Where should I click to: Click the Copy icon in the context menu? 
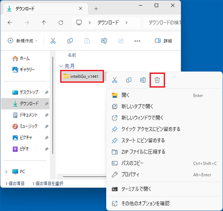pyautogui.click(x=129, y=80)
